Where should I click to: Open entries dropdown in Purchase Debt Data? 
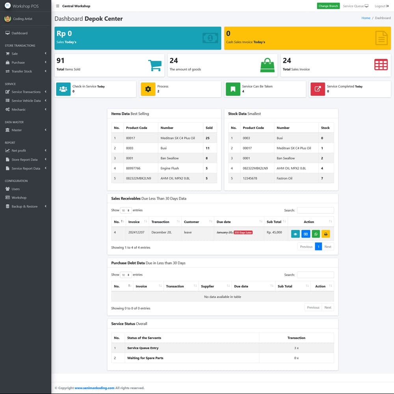click(126, 275)
